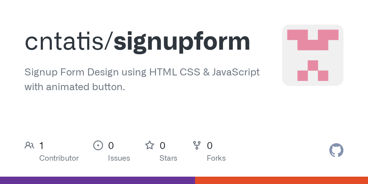Click the "Signup Form Design using HTML" description line

coord(142,72)
